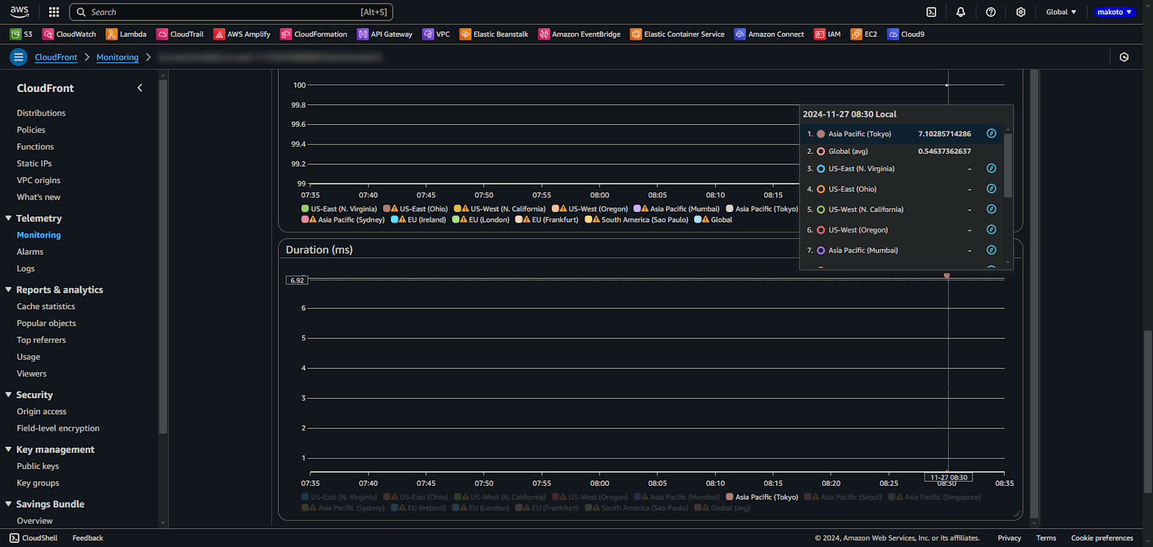The width and height of the screenshot is (1153, 547).
Task: Launch CloudShell from top bar icon
Action: (932, 12)
